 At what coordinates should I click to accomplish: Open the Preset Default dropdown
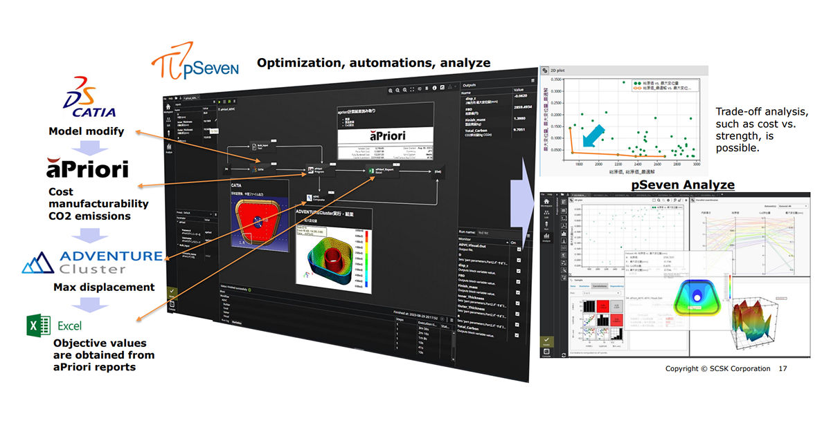[195, 213]
